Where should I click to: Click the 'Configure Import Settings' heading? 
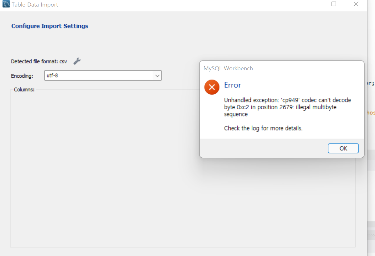(x=50, y=26)
